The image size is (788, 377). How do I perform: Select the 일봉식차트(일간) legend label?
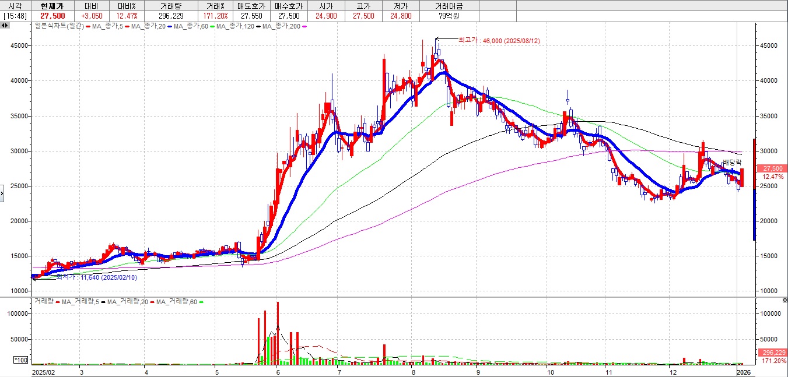coord(59,26)
